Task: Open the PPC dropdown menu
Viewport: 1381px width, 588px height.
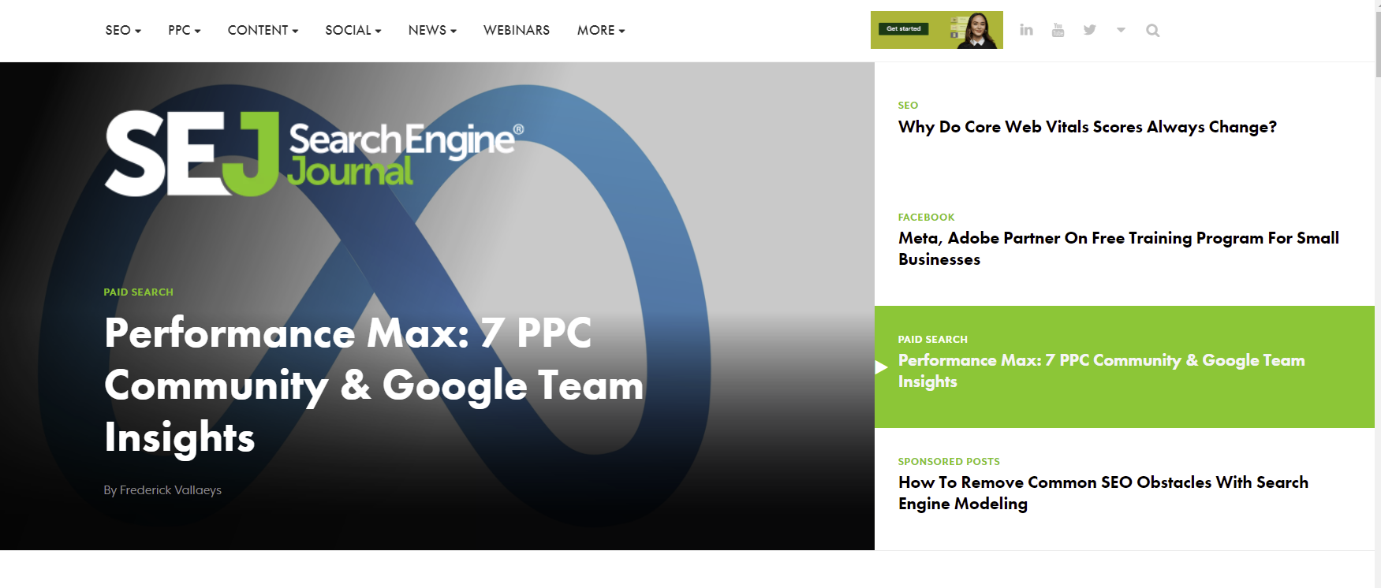Action: (x=185, y=30)
